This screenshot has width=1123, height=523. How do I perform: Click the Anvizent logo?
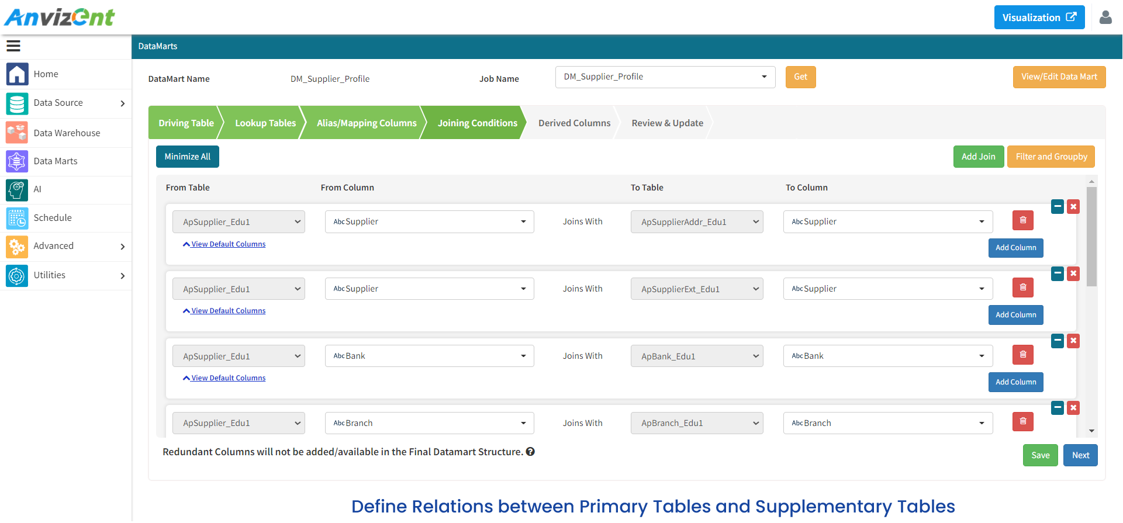(60, 18)
